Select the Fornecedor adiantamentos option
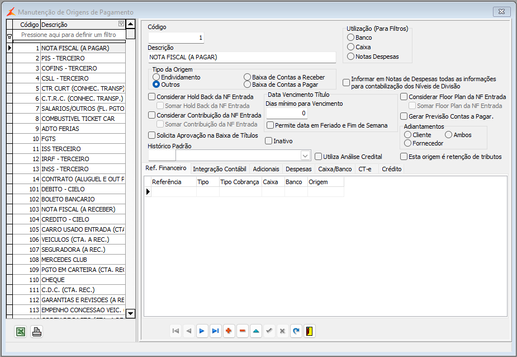Viewport: 517px width, 357px height. (x=408, y=143)
